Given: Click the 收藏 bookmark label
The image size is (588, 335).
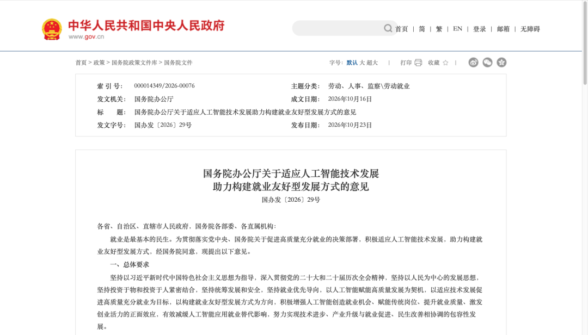Looking at the screenshot, I should (433, 63).
